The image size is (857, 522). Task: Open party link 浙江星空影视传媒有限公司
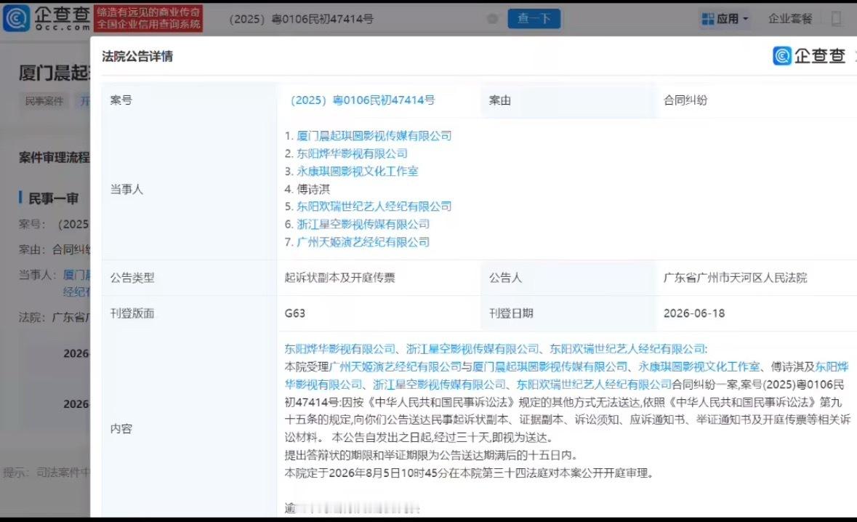pyautogui.click(x=363, y=224)
